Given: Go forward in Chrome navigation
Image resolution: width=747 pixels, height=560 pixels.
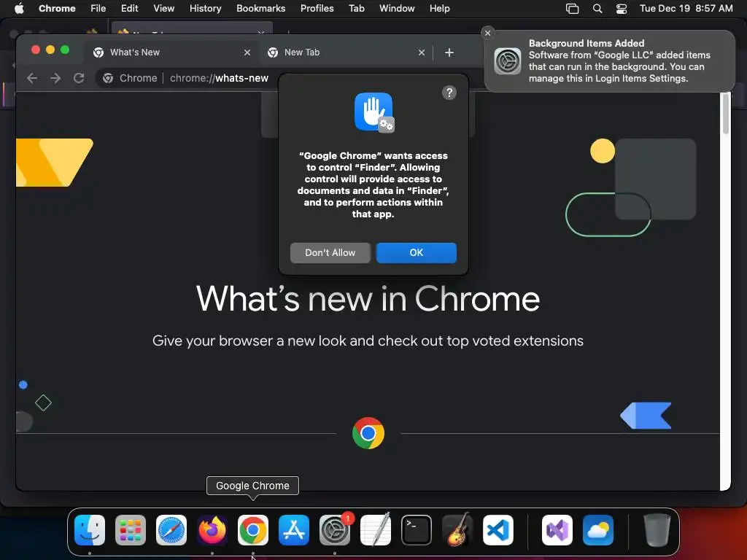Looking at the screenshot, I should coord(55,78).
